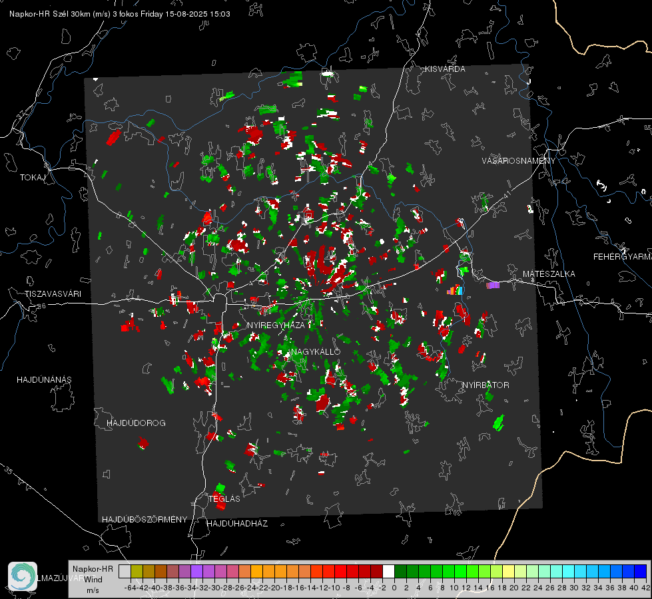Pick the olive swatch between -64 and -42
652x599 pixels.
click(x=137, y=571)
